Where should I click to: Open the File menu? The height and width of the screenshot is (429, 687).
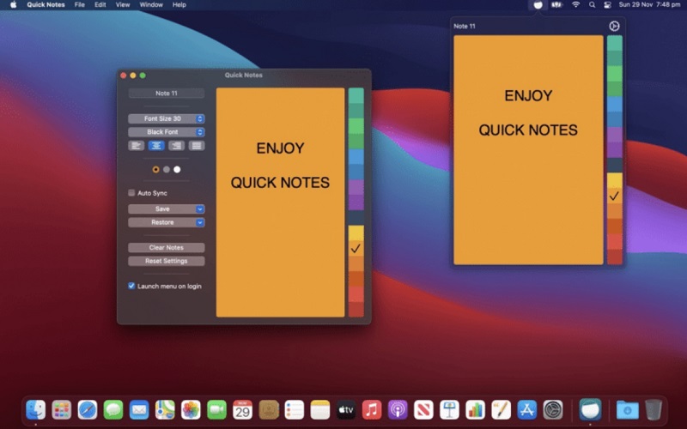(x=79, y=5)
